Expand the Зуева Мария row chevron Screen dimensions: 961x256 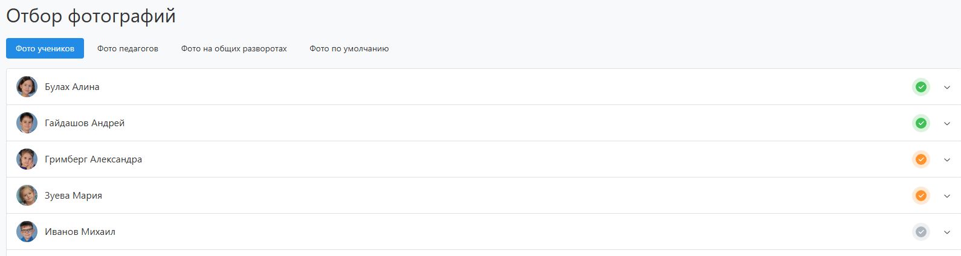[x=946, y=196]
